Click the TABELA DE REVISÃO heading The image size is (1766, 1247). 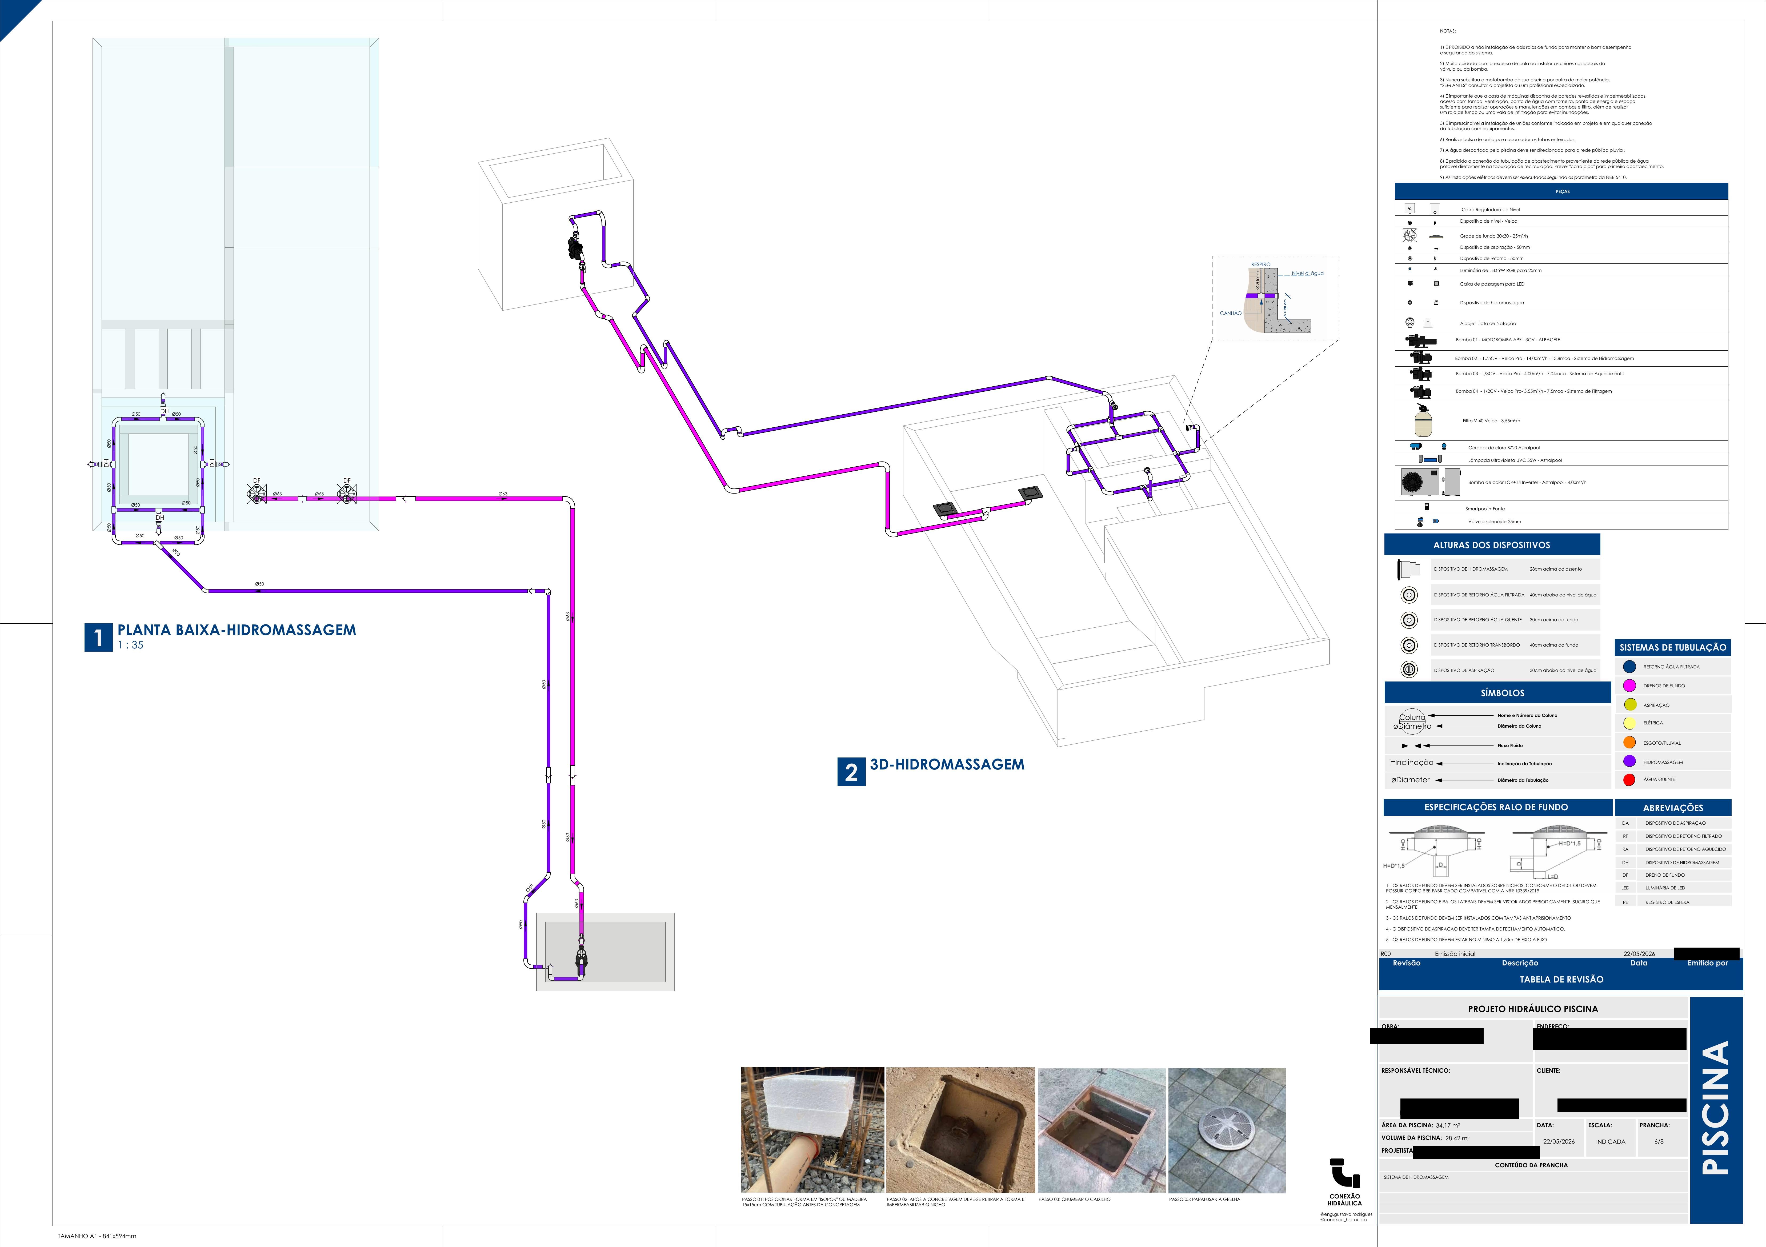pos(1561,979)
